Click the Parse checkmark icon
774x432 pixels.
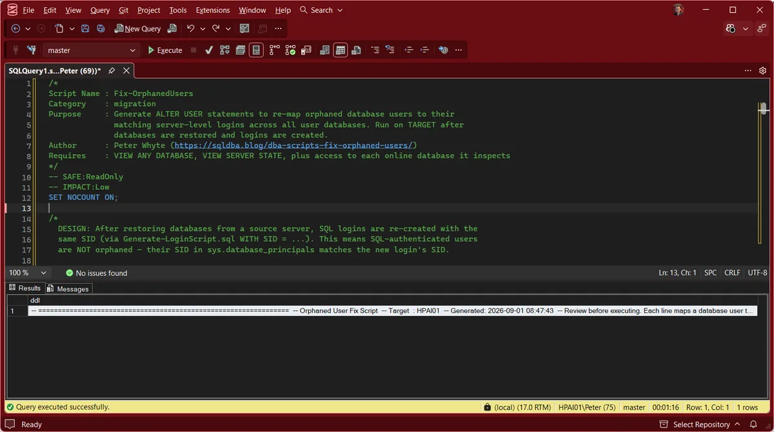[x=209, y=50]
